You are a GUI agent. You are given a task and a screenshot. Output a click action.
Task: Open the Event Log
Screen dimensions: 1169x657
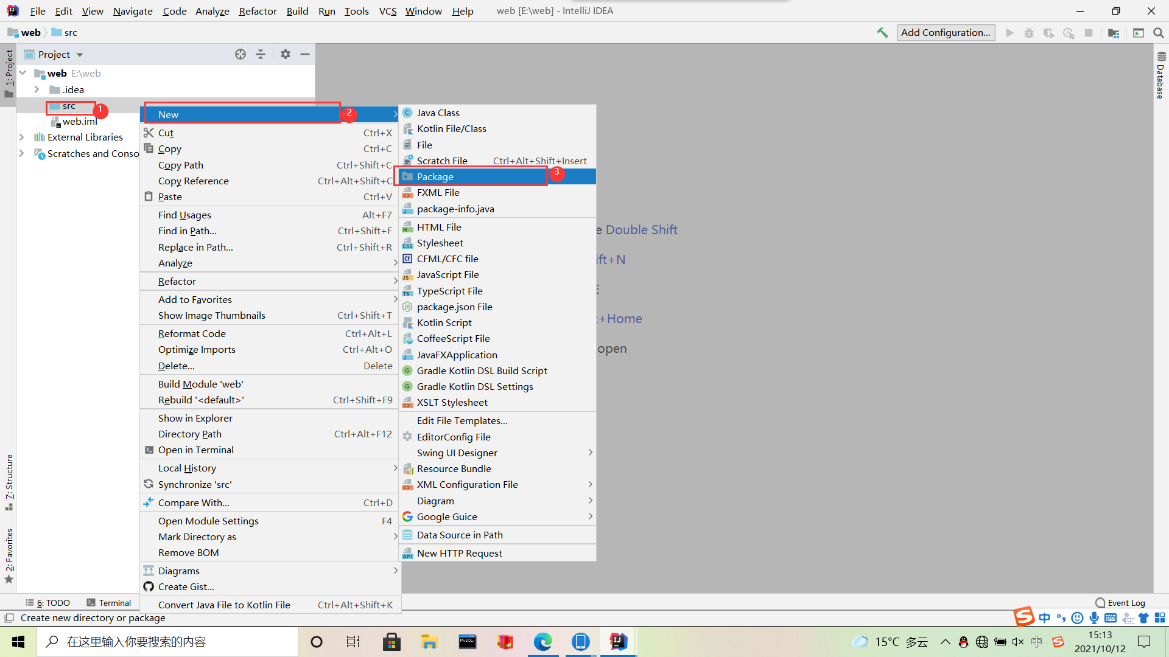click(x=1120, y=603)
